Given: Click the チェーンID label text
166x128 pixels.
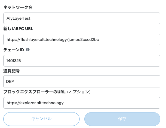Looking at the screenshot, I should [x=14, y=50].
